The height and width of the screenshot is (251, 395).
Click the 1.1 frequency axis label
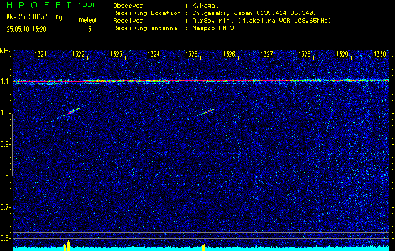(x=4, y=82)
